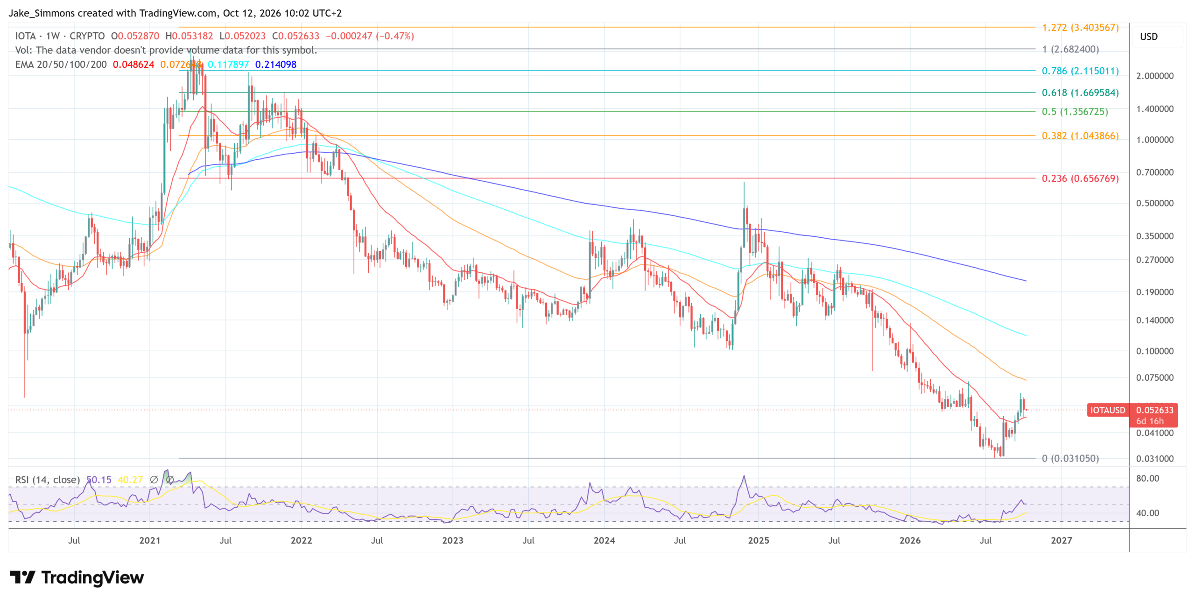Click red EMA value 0.048624
The width and height of the screenshot is (1195, 603).
[x=134, y=64]
